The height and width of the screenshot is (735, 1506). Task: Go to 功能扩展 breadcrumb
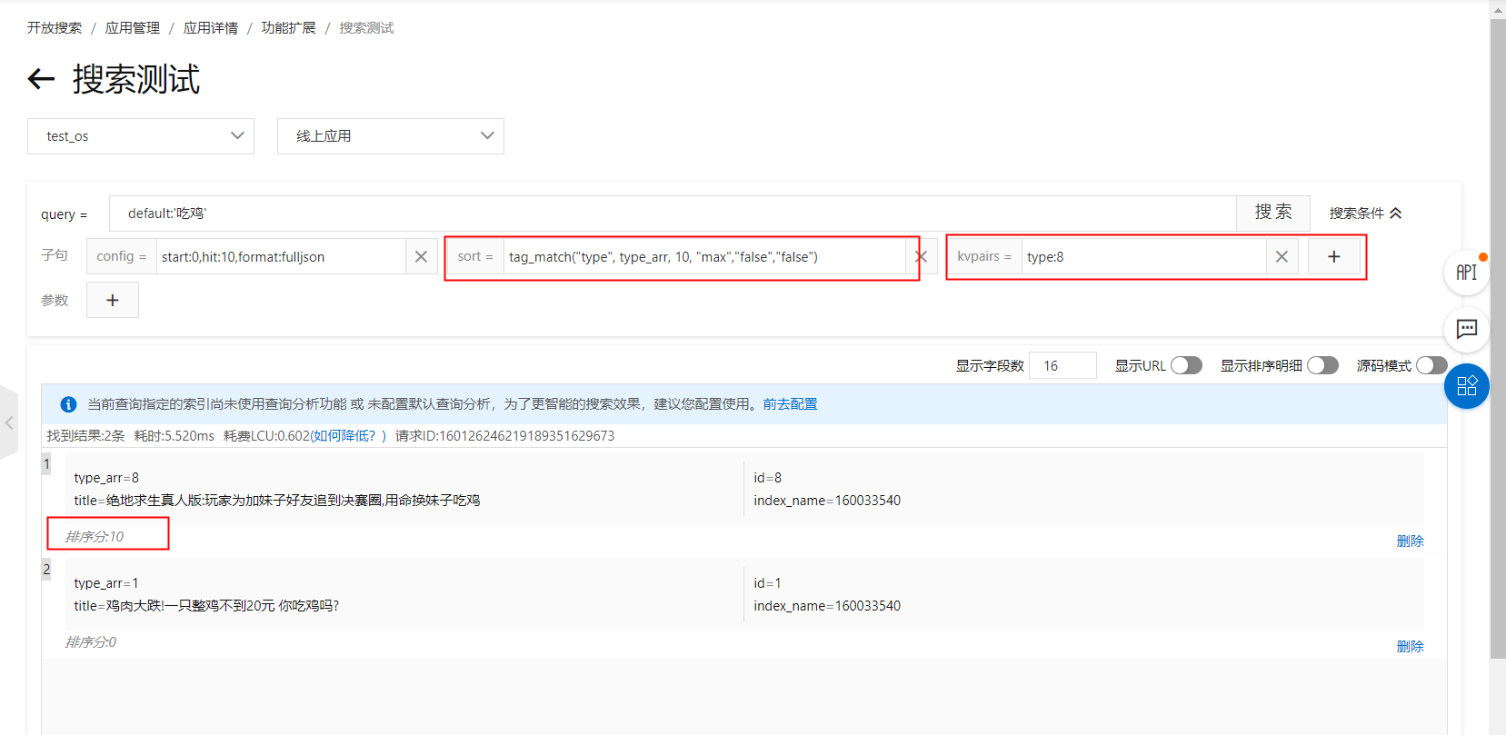coord(289,28)
